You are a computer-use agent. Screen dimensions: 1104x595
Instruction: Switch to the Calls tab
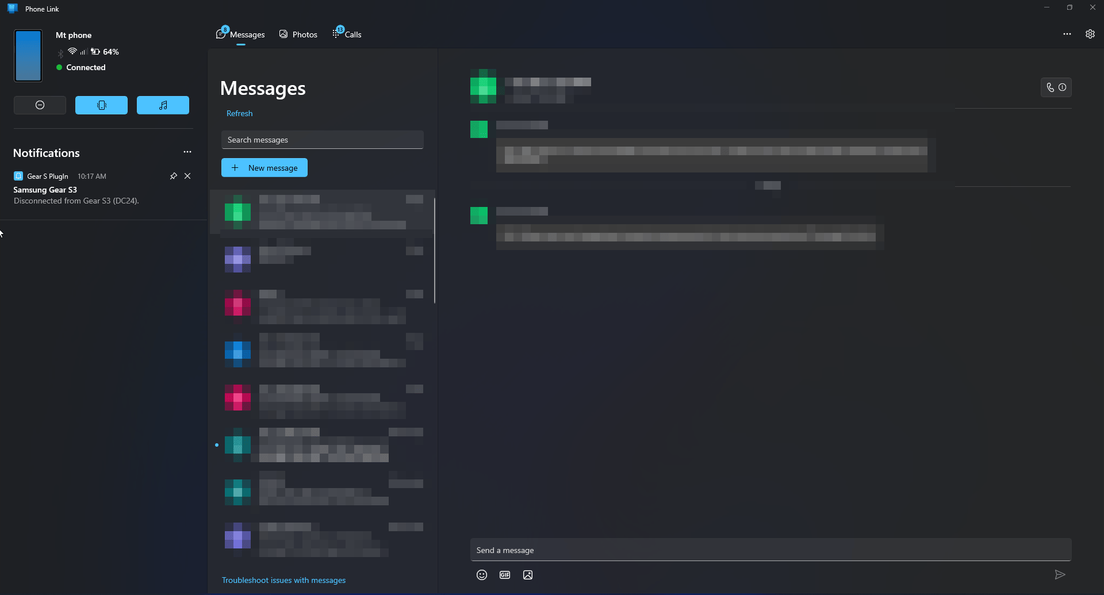[347, 34]
